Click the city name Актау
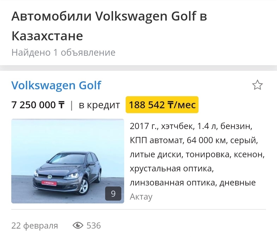Image resolution: width=277 pixels, height=238 pixels. (141, 197)
